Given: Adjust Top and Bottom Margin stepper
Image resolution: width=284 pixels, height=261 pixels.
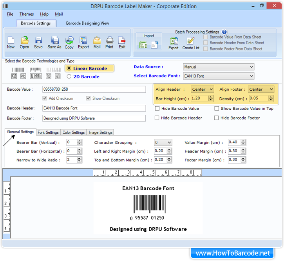Looking at the screenshot, I should (x=169, y=160).
